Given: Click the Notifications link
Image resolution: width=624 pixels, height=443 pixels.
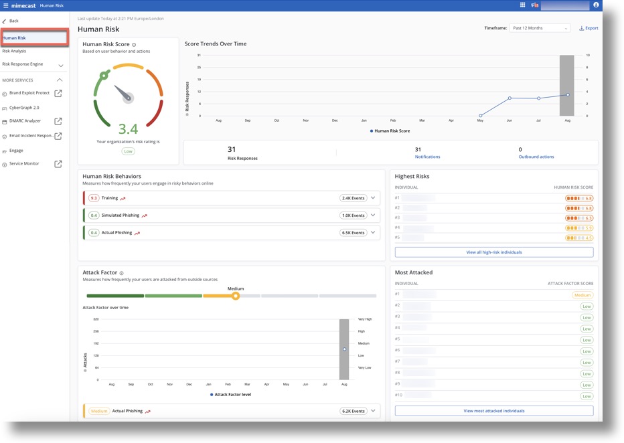Looking at the screenshot, I should [x=427, y=157].
